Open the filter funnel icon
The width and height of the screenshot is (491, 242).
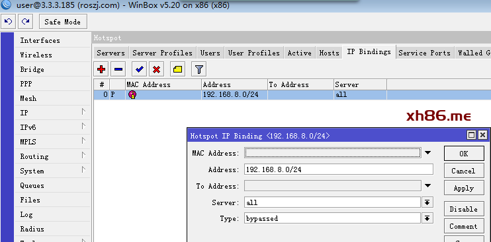coord(199,69)
